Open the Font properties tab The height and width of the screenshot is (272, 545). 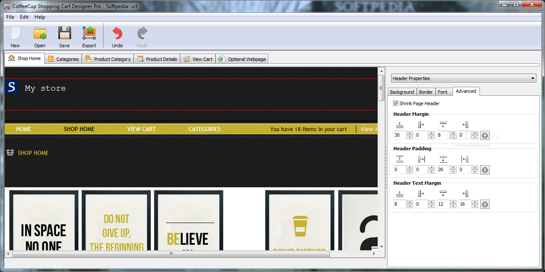point(443,92)
